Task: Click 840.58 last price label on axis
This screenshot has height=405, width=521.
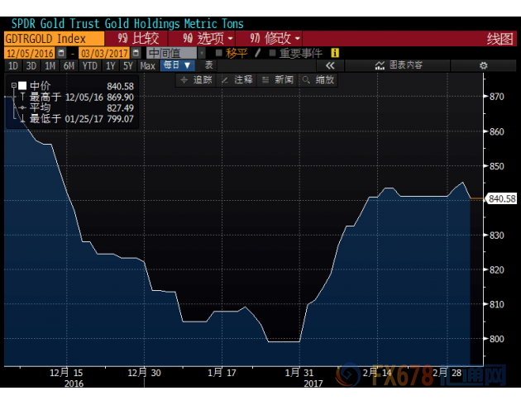Action: [x=502, y=199]
